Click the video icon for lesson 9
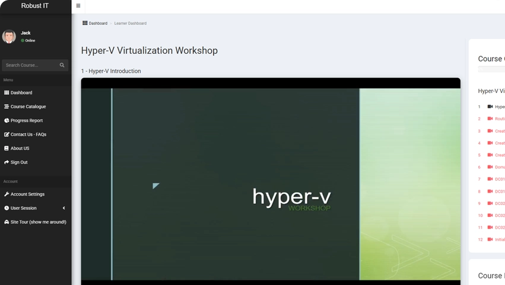The width and height of the screenshot is (505, 285). [x=490, y=203]
